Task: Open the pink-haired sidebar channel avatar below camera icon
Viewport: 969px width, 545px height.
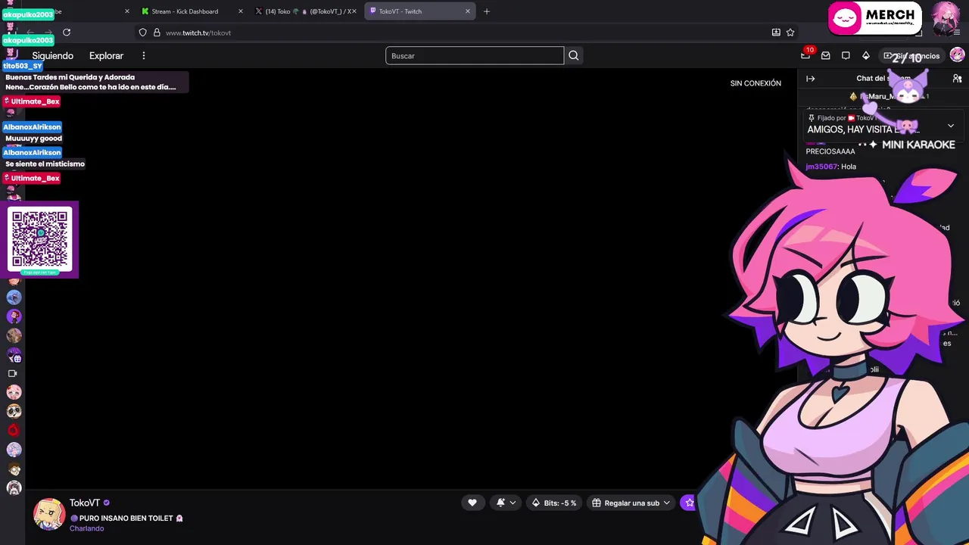Action: pos(14,392)
